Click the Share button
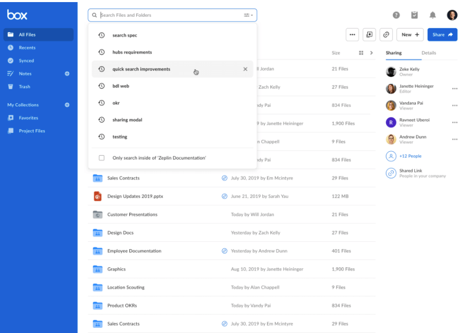Image resolution: width=459 pixels, height=333 pixels. point(442,34)
